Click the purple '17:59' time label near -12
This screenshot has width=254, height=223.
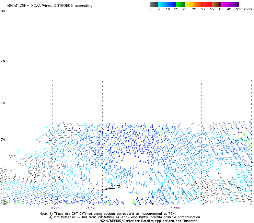click(x=56, y=208)
